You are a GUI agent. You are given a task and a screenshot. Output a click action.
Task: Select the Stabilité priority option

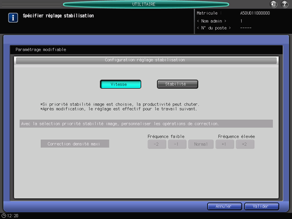177,84
